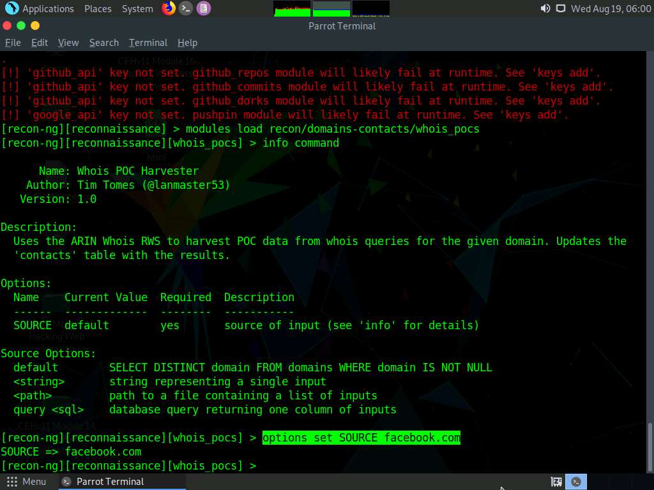Click the 'yes' required value
This screenshot has width=654, height=490.
pyautogui.click(x=170, y=325)
